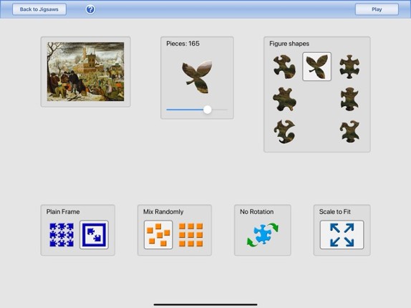The height and width of the screenshot is (308, 411).
Task: Choose the bottom-left swirl figure shape
Action: 284,132
